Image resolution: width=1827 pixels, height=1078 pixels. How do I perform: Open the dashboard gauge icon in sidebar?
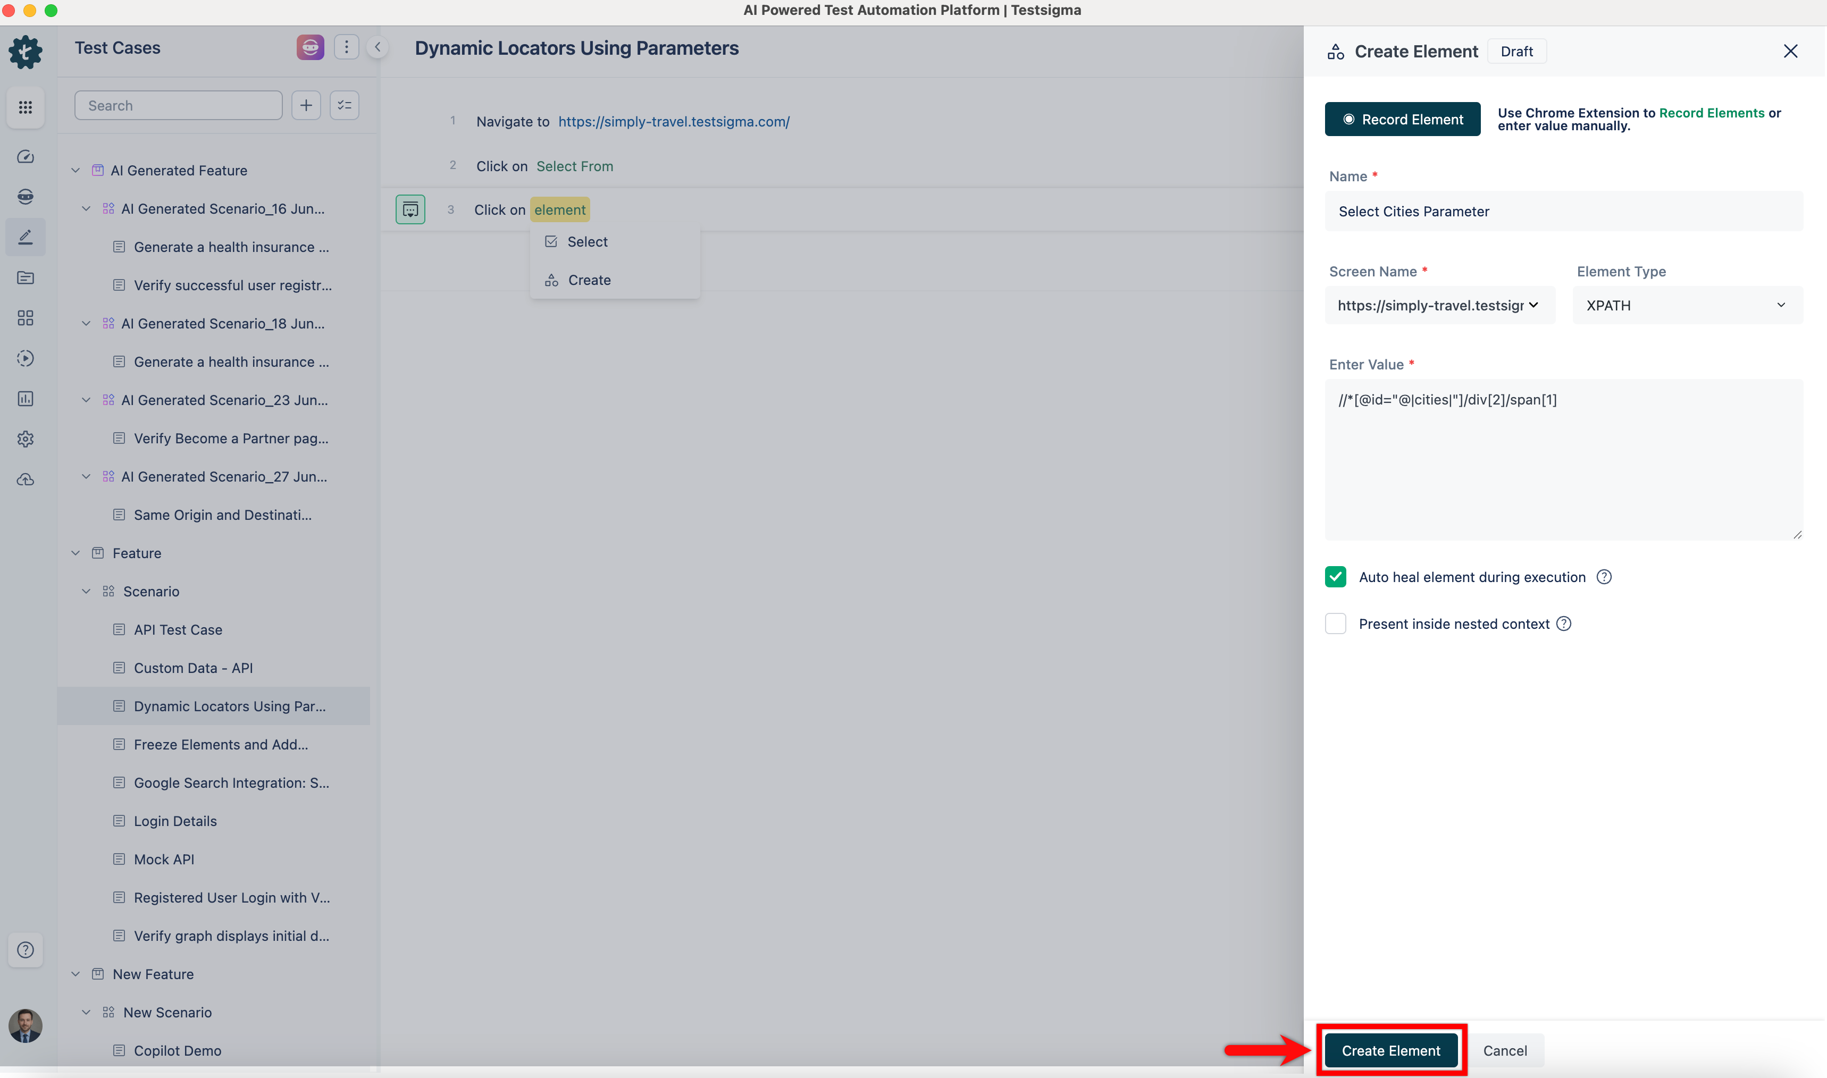pos(26,157)
